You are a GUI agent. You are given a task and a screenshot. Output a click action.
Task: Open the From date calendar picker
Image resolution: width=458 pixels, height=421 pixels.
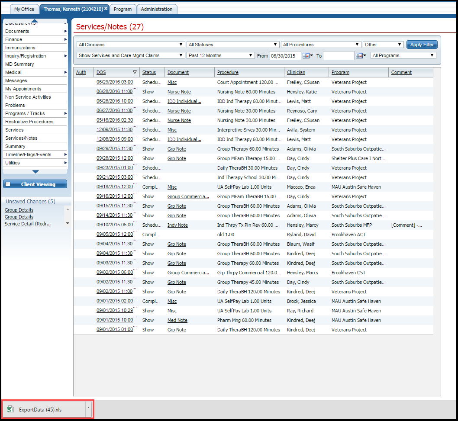pyautogui.click(x=307, y=56)
